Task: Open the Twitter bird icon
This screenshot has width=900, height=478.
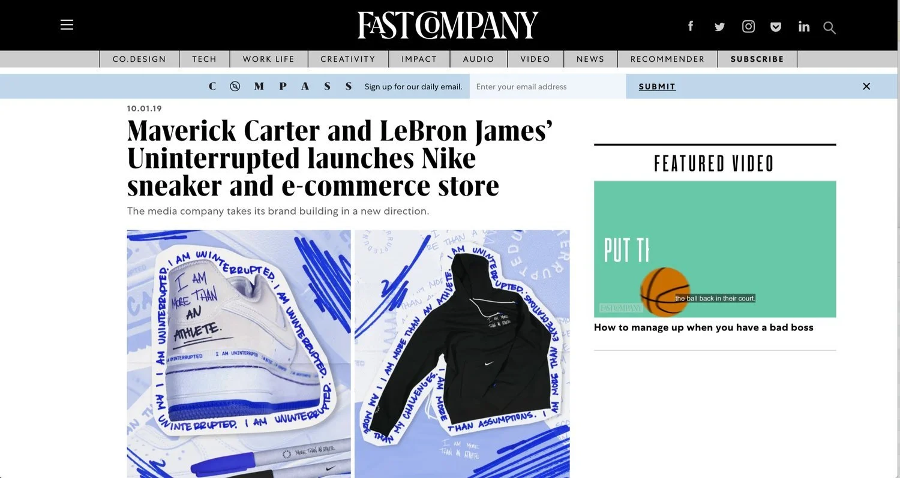Action: (x=719, y=27)
